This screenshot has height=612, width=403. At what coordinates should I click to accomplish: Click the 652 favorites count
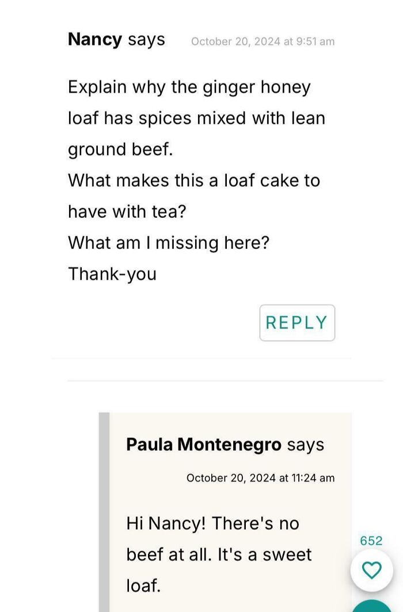(371, 541)
